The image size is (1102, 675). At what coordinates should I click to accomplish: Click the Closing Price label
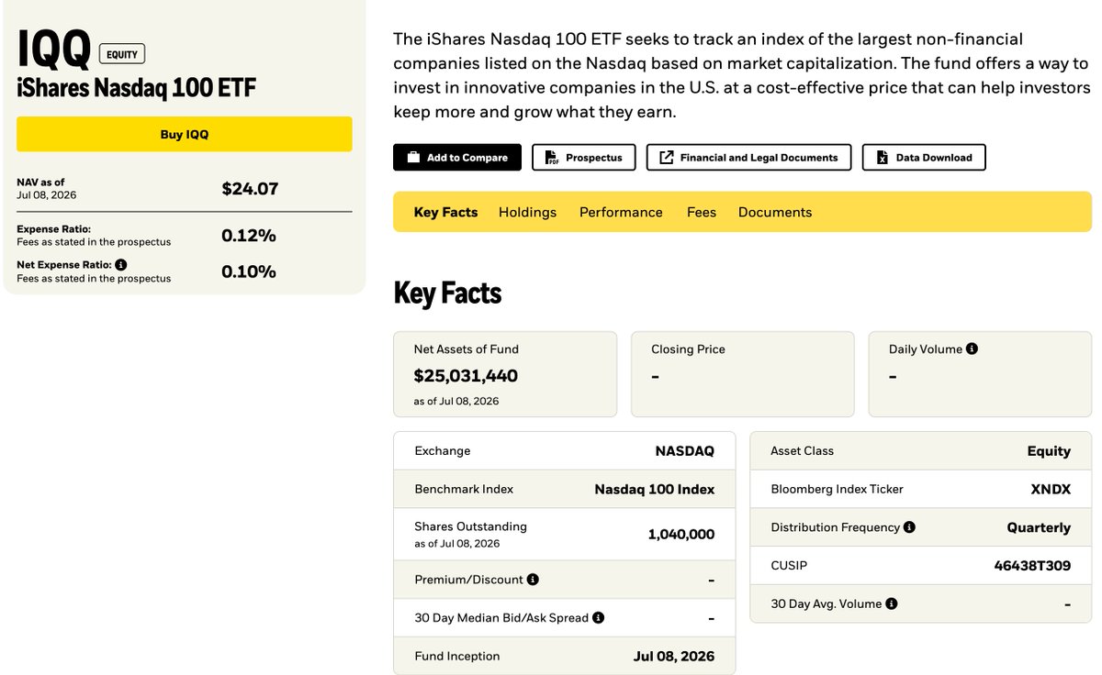pos(688,349)
